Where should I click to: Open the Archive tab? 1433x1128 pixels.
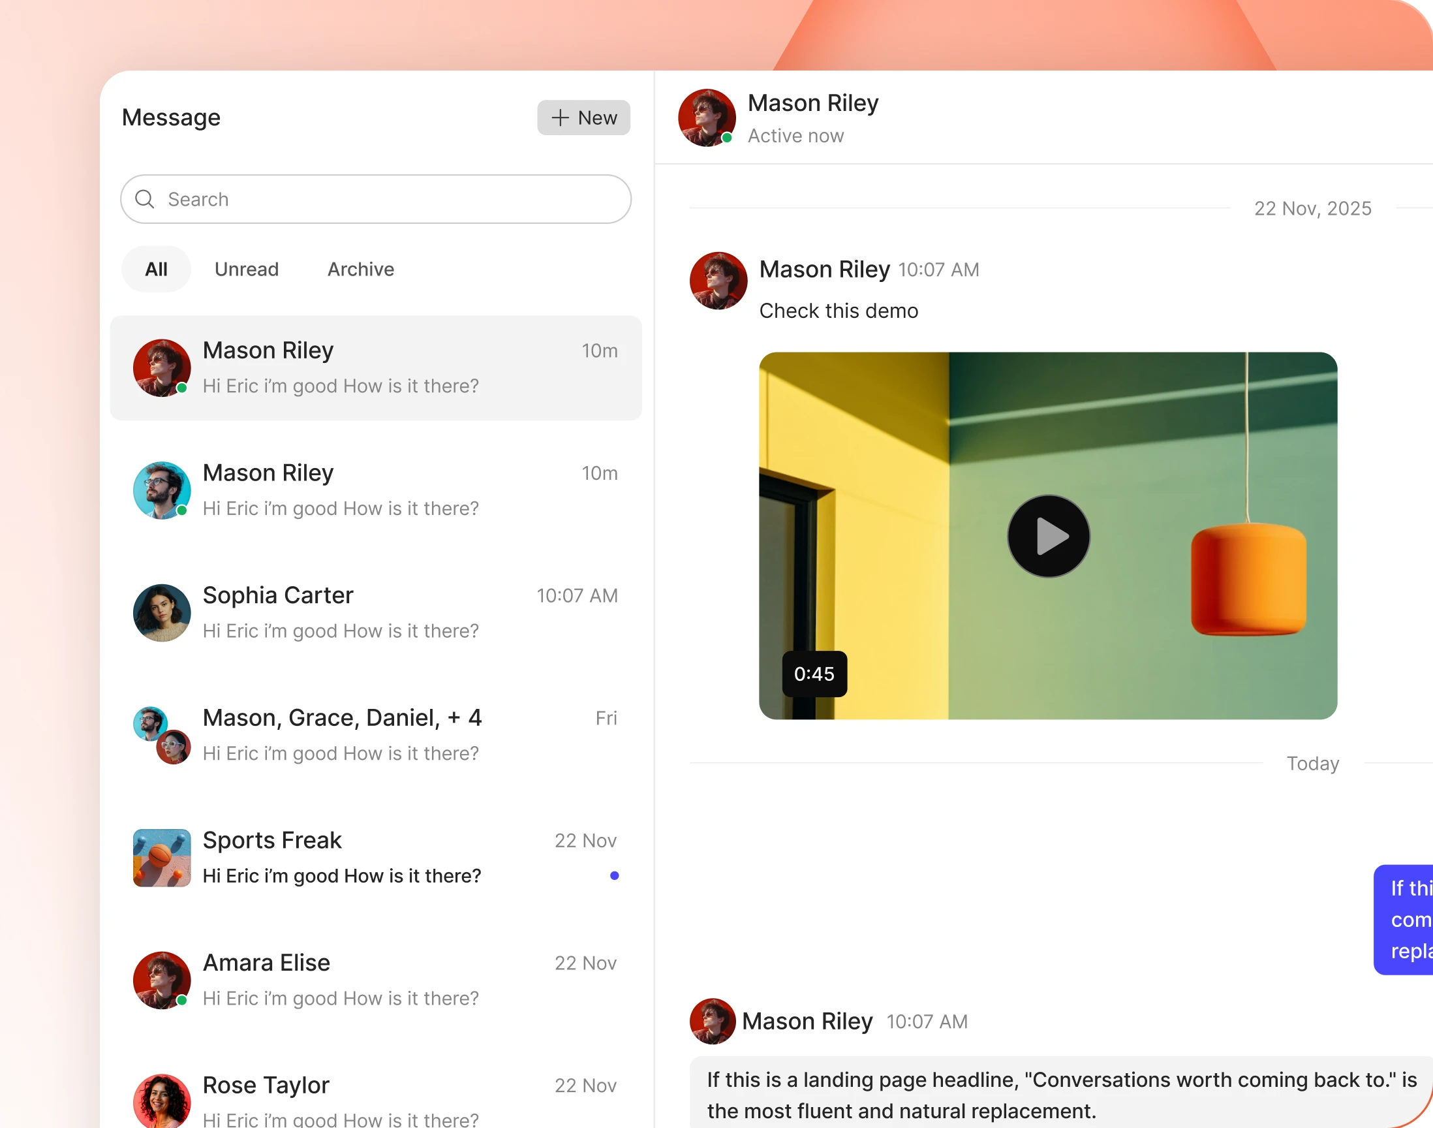coord(361,269)
